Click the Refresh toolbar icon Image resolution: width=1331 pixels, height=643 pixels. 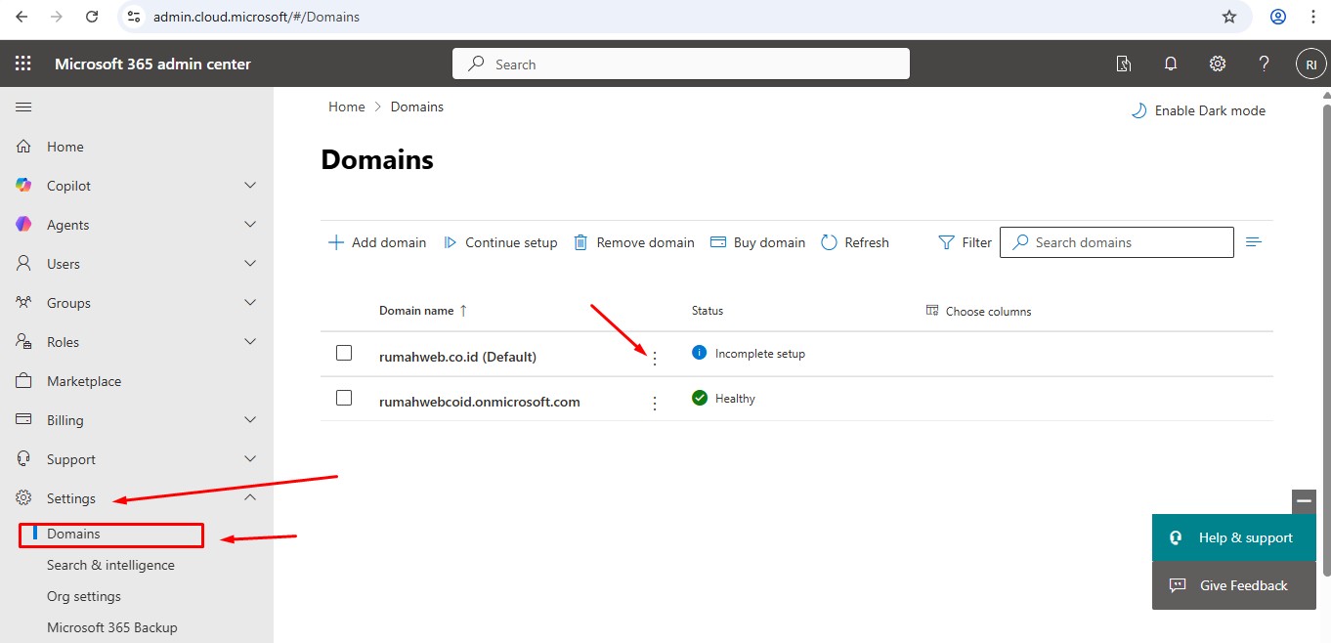830,242
